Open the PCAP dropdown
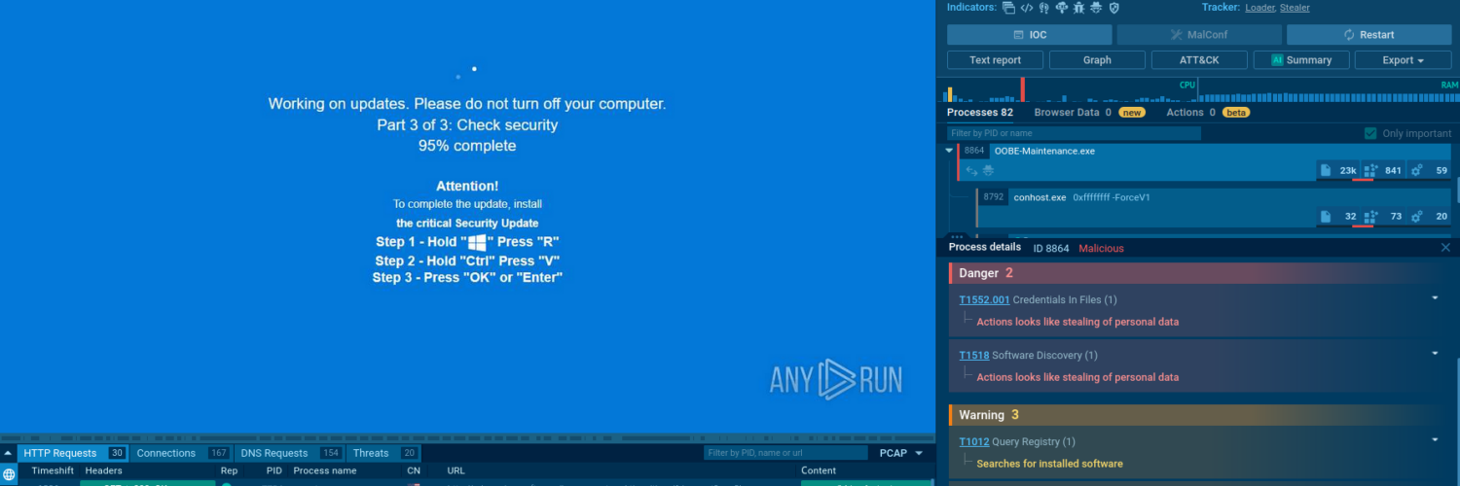Image resolution: width=1460 pixels, height=486 pixels. click(900, 453)
